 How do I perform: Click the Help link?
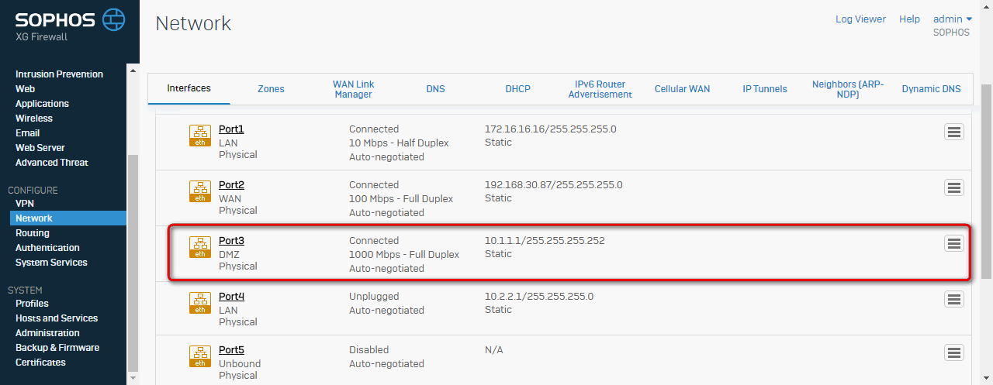(x=909, y=19)
